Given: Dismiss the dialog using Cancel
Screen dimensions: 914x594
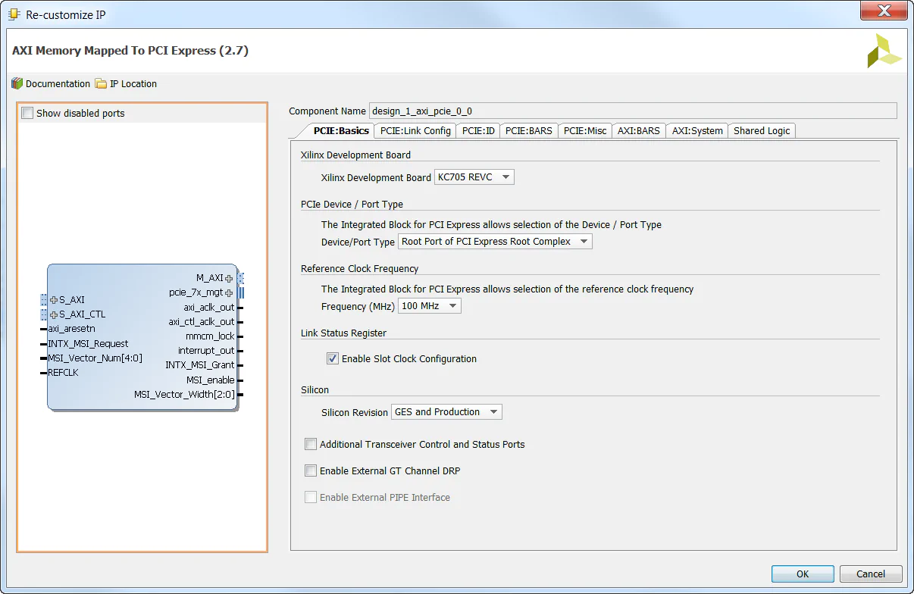Looking at the screenshot, I should 870,574.
